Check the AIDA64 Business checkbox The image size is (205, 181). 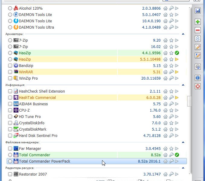coord(10,104)
